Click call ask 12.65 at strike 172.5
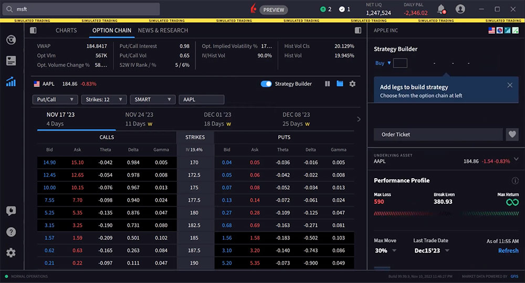The width and height of the screenshot is (525, 283). pos(77,175)
